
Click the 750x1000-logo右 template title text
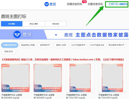click(109, 96)
